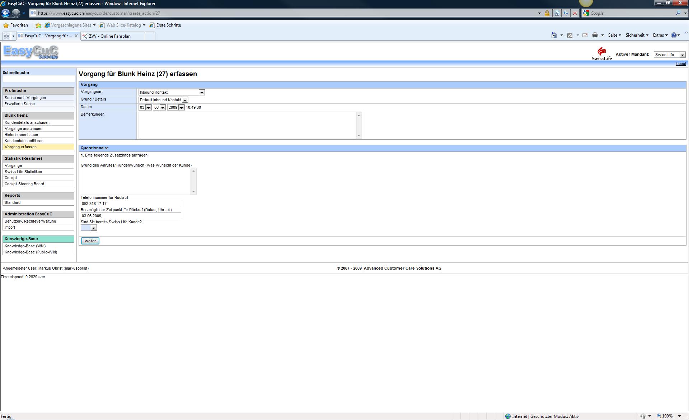Image resolution: width=689 pixels, height=420 pixels.
Task: Click the Grund des Anrufes text area
Action: [136, 181]
